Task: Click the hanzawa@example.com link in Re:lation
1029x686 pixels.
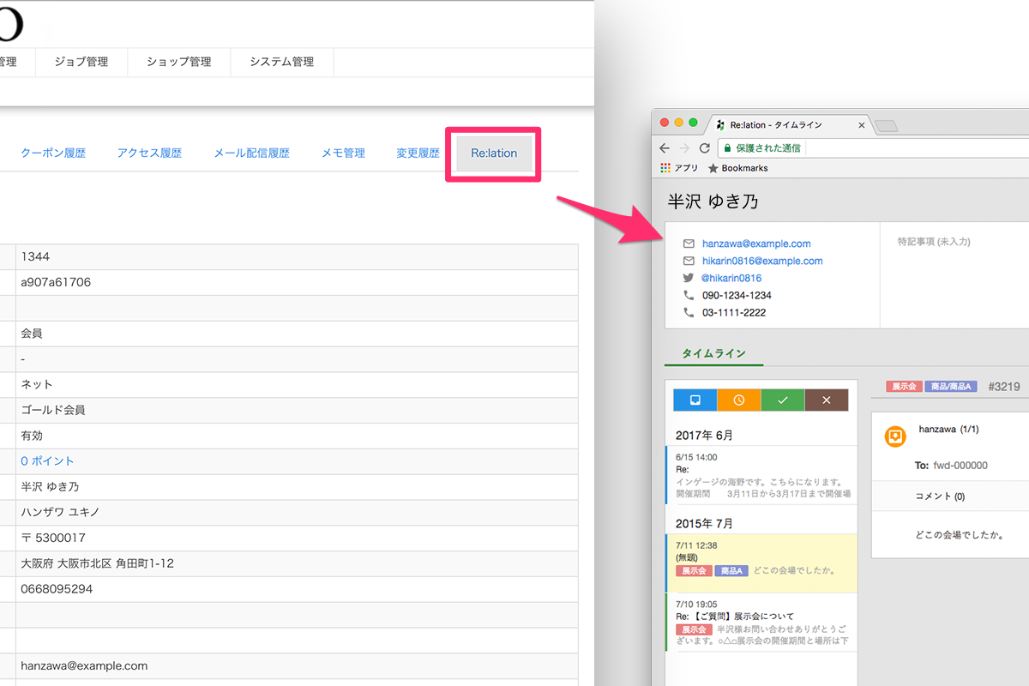Action: pyautogui.click(x=755, y=244)
